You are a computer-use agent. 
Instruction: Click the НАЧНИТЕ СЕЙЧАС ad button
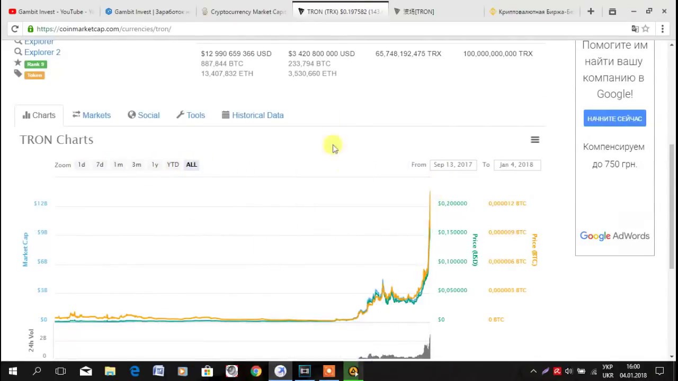(x=614, y=119)
